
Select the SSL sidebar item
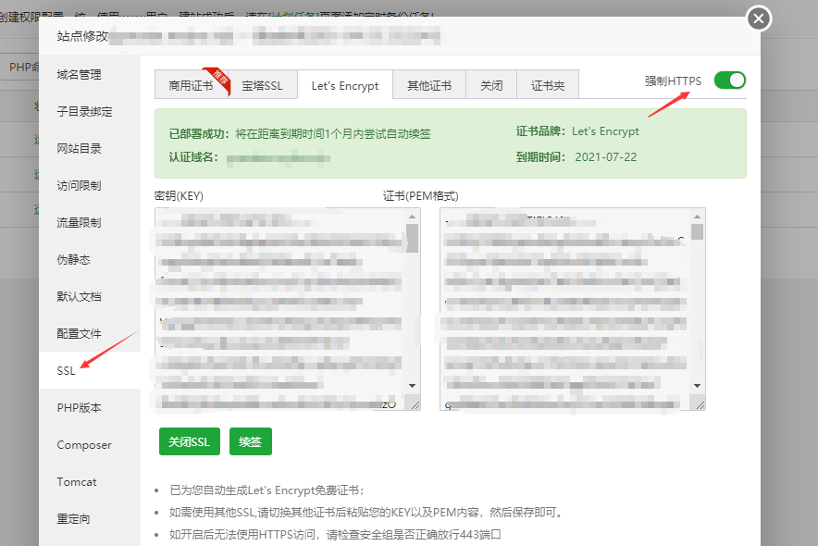coord(66,371)
